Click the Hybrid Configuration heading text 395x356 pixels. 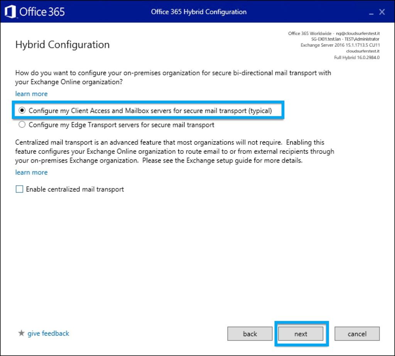click(x=62, y=45)
